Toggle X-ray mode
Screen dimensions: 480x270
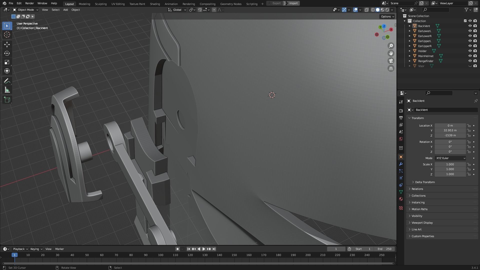tap(366, 10)
